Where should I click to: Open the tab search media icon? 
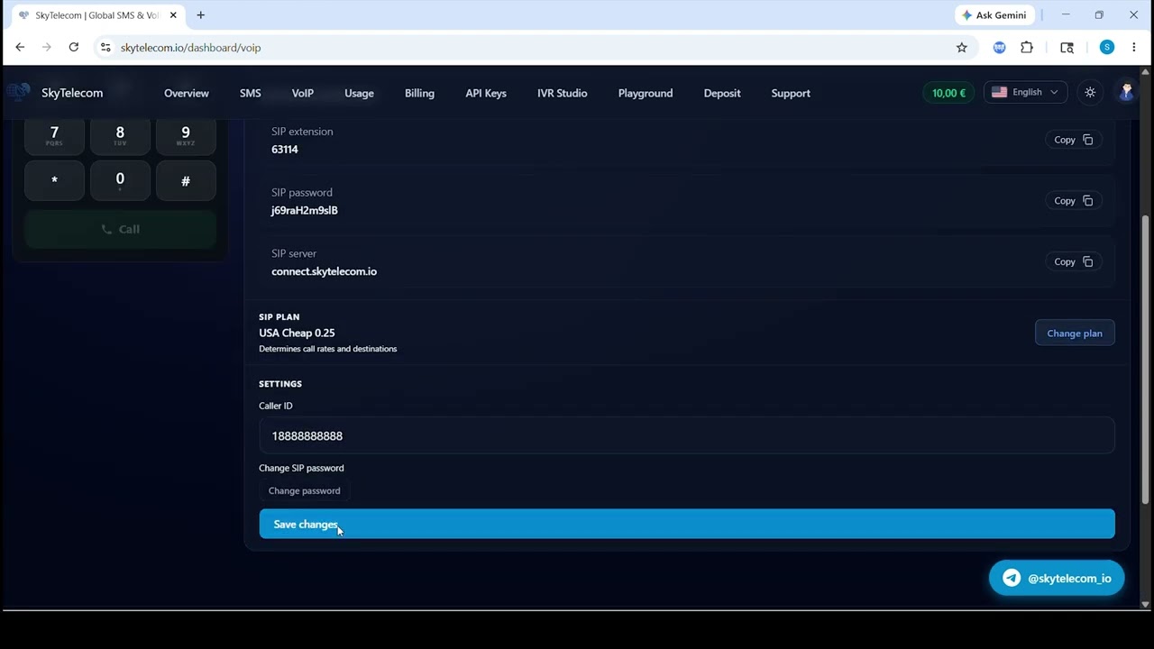pos(1067,47)
